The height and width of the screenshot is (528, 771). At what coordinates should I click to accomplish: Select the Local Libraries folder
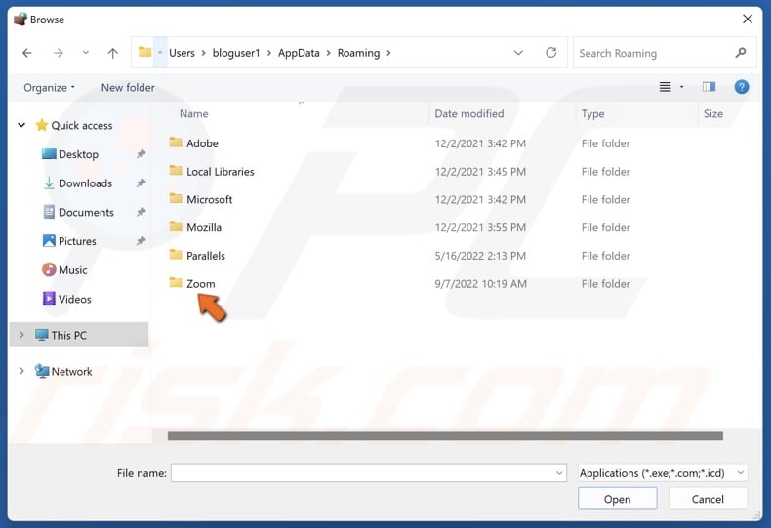coord(221,172)
